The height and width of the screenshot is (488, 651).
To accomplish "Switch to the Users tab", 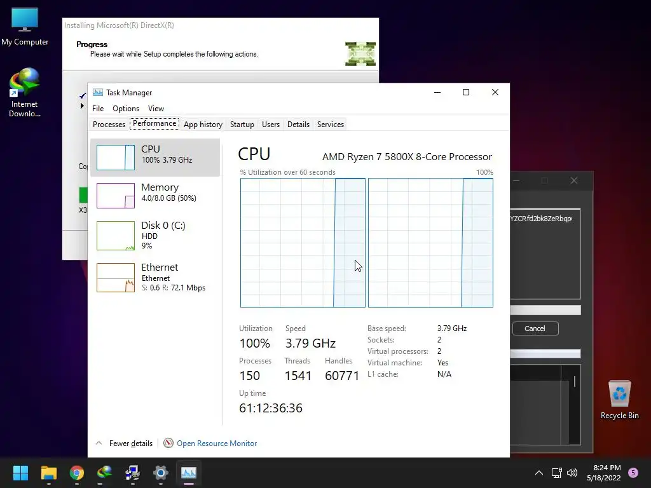I will click(271, 124).
